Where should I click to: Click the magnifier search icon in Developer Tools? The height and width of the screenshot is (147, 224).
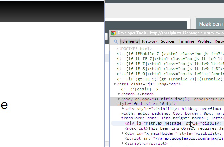[116, 41]
